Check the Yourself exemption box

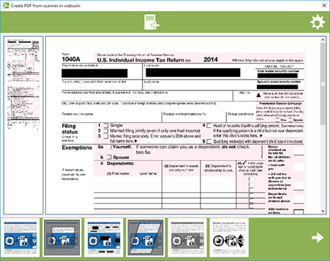(109, 147)
